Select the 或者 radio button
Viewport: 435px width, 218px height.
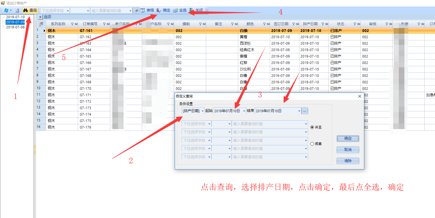pos(312,144)
